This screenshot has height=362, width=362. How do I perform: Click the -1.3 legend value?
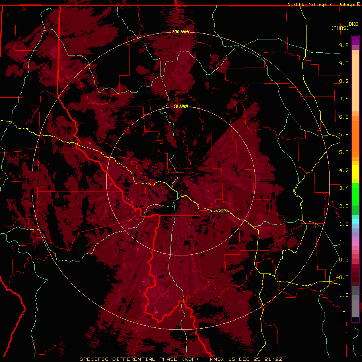342,295
